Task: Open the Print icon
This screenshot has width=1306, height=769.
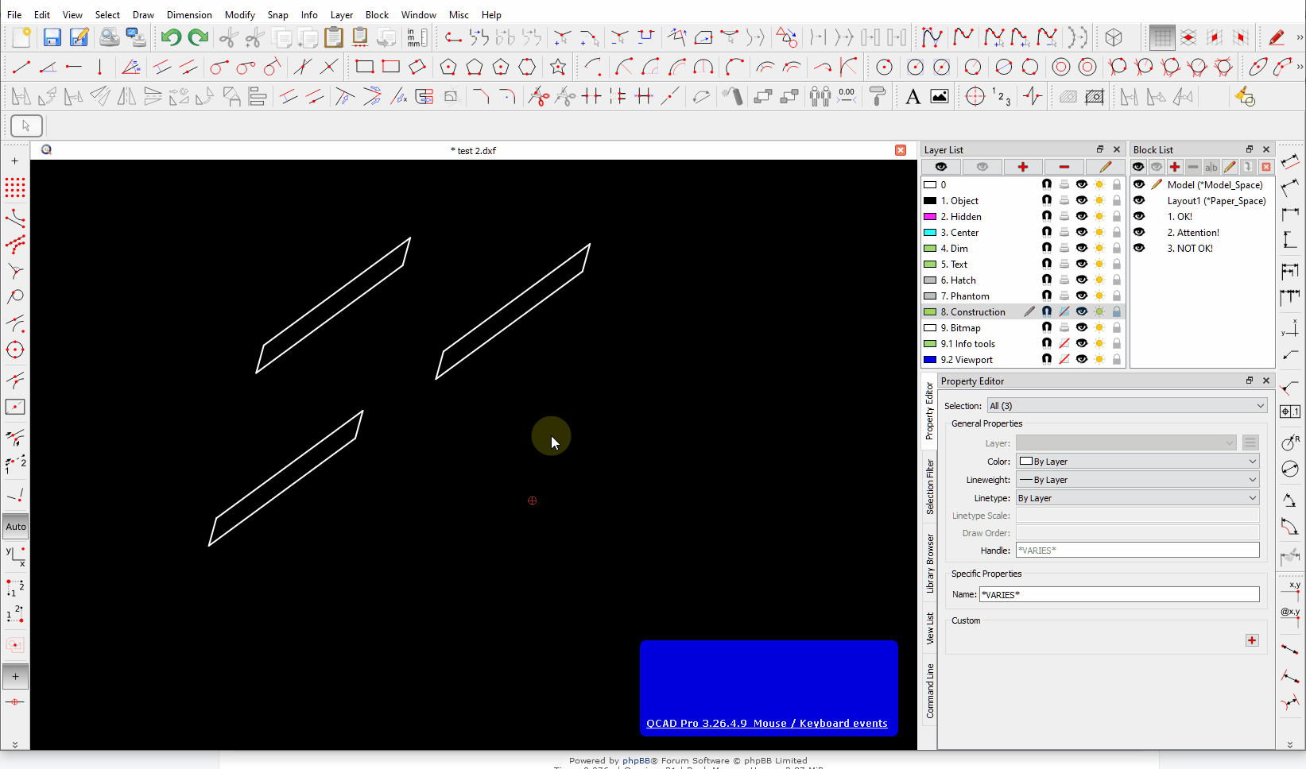Action: [x=109, y=37]
